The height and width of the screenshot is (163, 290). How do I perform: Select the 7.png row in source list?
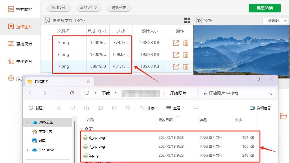(117, 66)
